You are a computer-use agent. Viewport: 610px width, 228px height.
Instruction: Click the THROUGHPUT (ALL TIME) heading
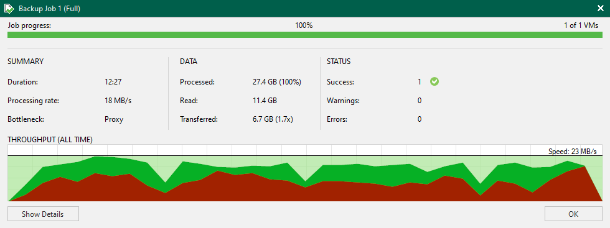pyautogui.click(x=50, y=139)
